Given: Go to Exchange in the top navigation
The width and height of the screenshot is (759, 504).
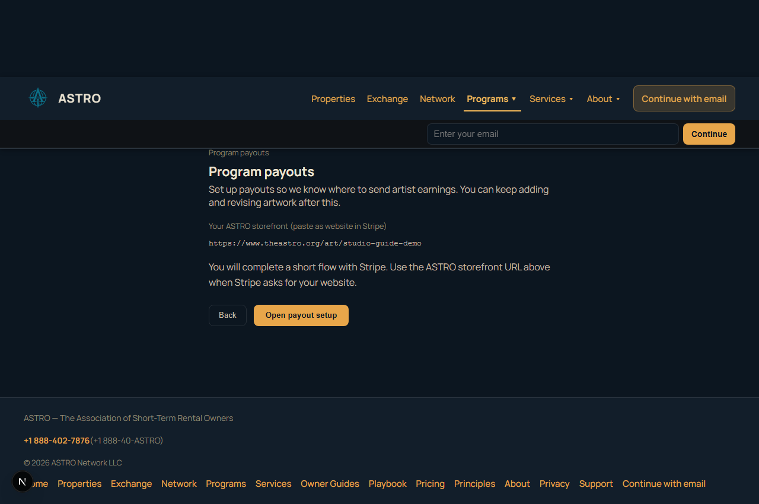Looking at the screenshot, I should click(387, 99).
